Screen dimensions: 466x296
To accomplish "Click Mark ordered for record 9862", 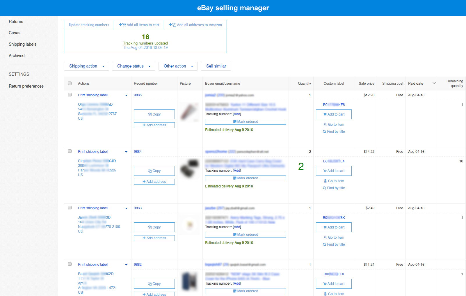I will [x=246, y=291].
